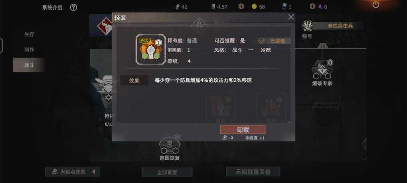The width and height of the screenshot is (407, 183).
Task: Click the plus icon beside purple gem
Action: (312, 6)
